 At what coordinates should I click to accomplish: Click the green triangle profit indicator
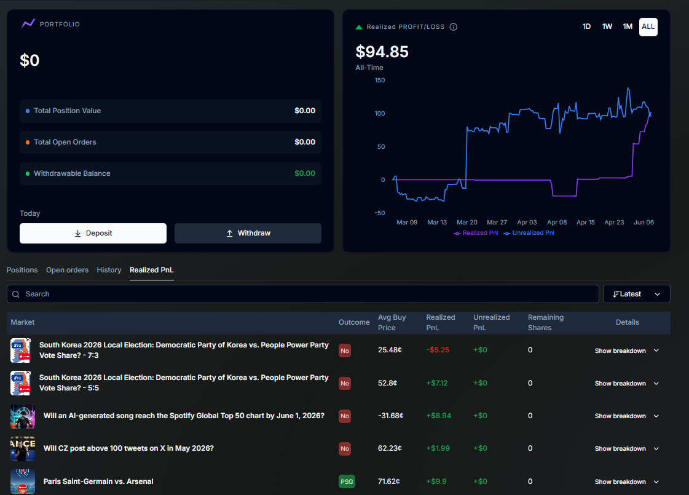pos(358,27)
